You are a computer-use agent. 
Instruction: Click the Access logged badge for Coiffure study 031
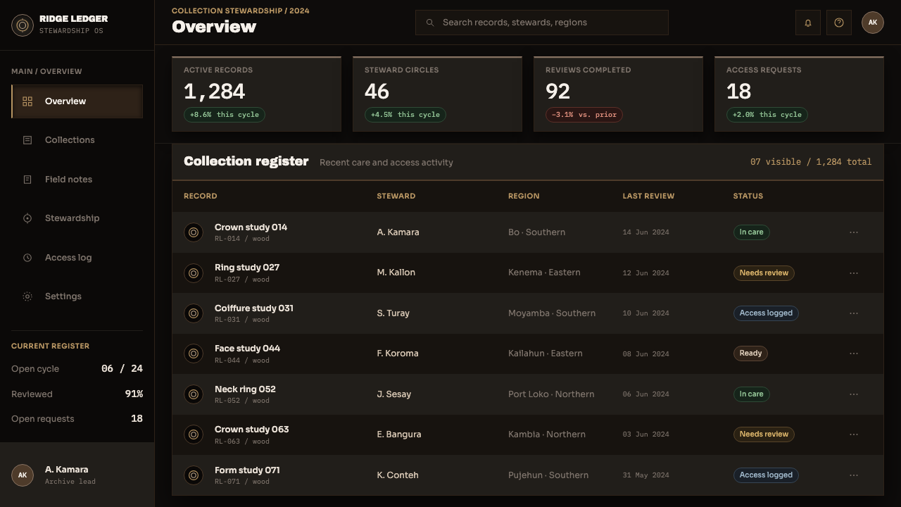click(766, 313)
